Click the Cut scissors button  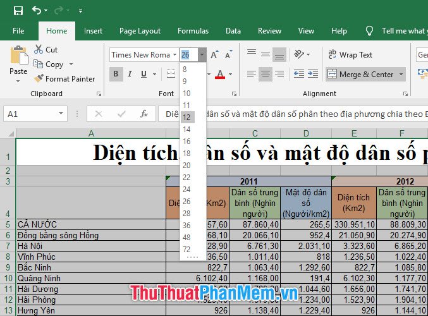pos(46,50)
